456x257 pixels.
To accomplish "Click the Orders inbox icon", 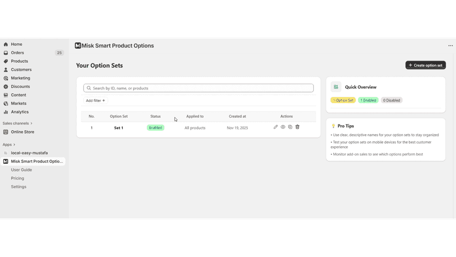I will (x=6, y=53).
